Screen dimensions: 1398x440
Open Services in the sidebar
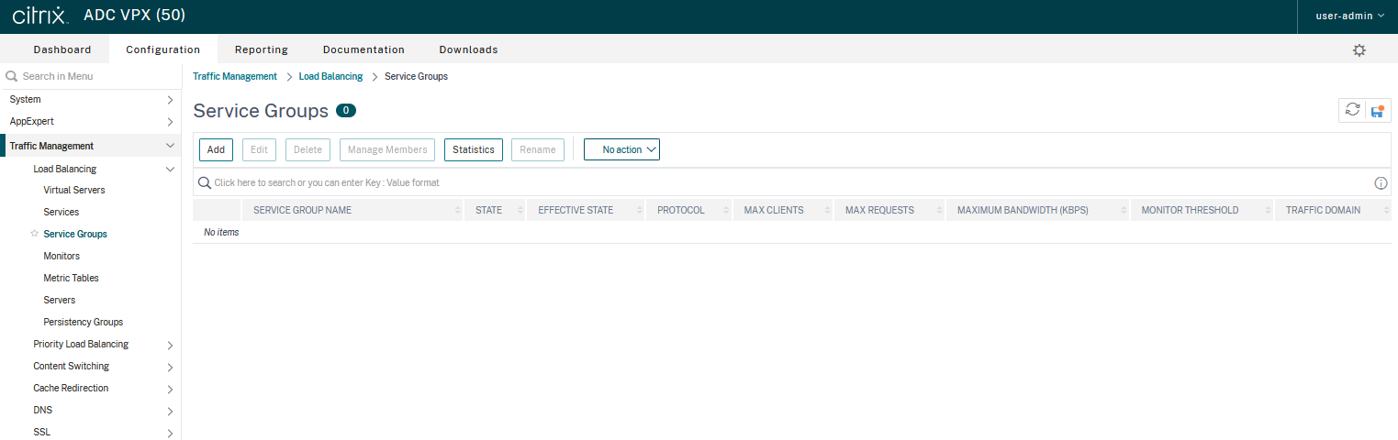tap(62, 212)
